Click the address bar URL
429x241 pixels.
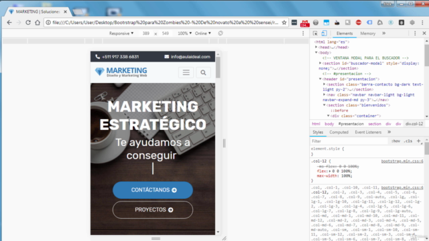click(166, 23)
